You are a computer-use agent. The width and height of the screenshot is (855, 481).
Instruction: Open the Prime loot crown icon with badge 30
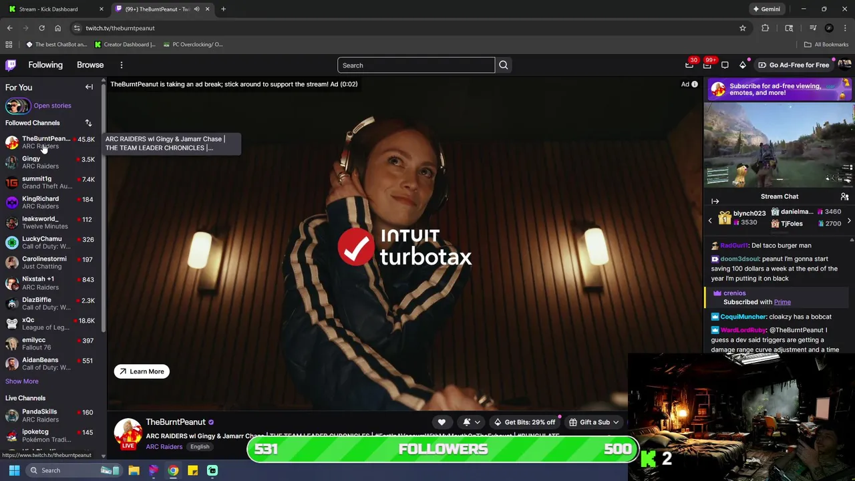pos(689,65)
